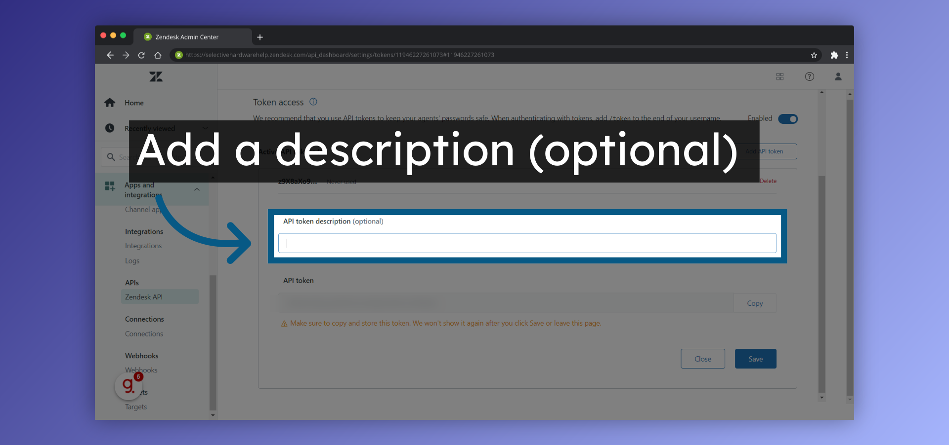Open the browser extensions puzzle icon
Screen dimensions: 949x445
click(x=834, y=55)
